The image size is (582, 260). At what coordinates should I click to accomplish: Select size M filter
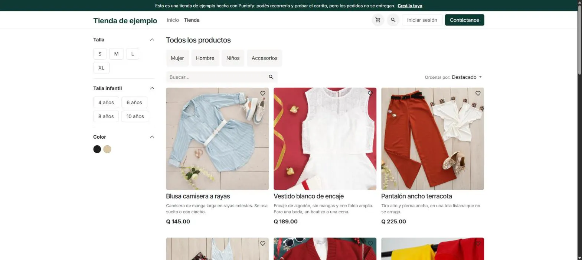(116, 54)
